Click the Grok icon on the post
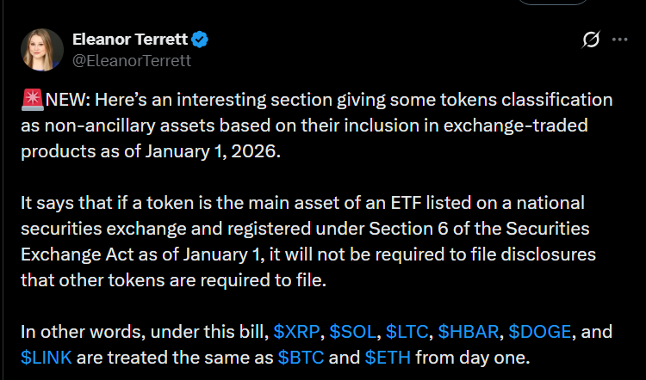 point(591,40)
